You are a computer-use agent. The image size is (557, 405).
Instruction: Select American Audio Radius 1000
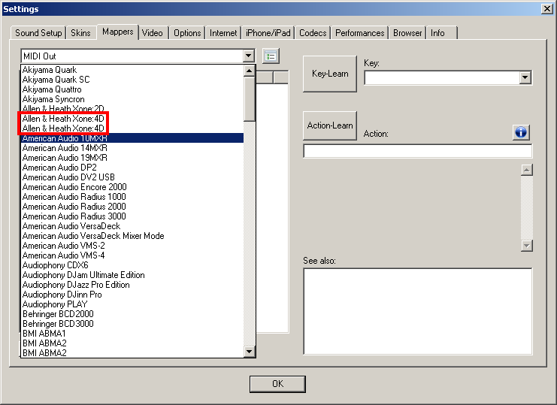click(132, 197)
